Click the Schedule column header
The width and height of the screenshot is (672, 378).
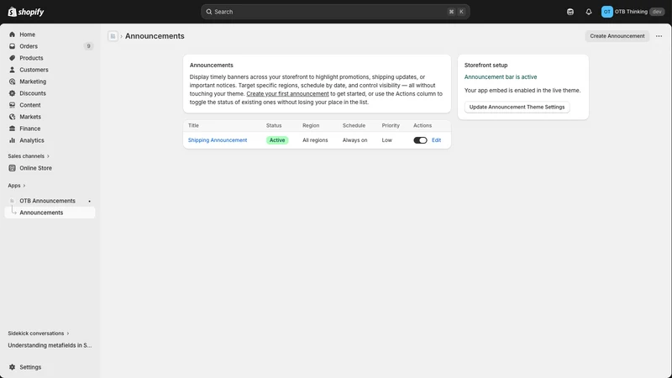[354, 125]
